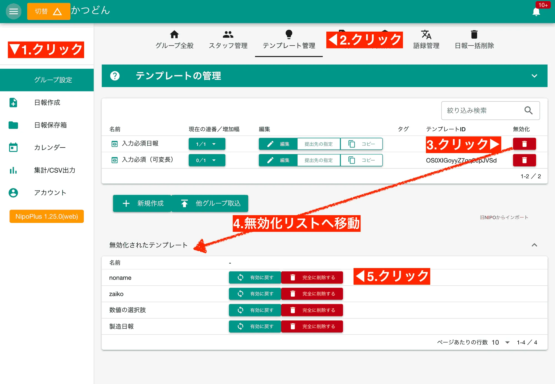Click the 新規作成 button
555x384 pixels.
click(x=142, y=203)
